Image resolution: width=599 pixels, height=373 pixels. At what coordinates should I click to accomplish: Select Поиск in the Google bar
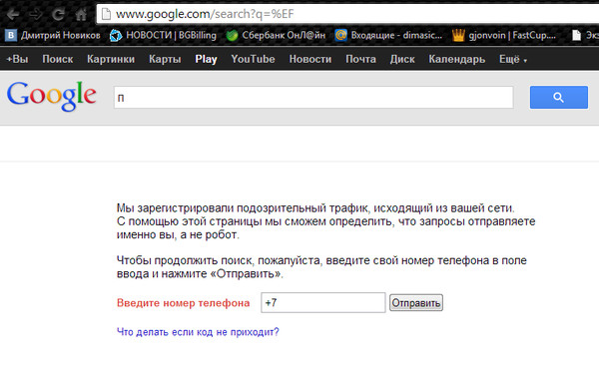[x=57, y=59]
